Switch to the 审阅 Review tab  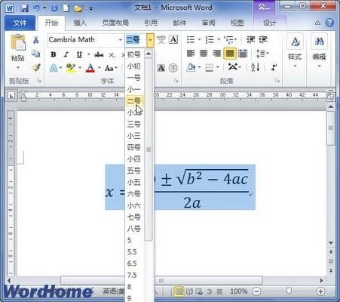[209, 23]
